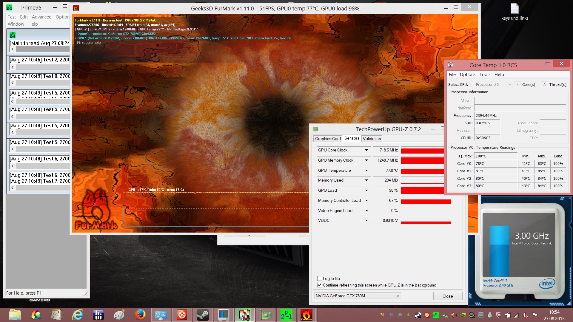
Task: Enable Log to file in GPU-Z
Action: pyautogui.click(x=320, y=278)
